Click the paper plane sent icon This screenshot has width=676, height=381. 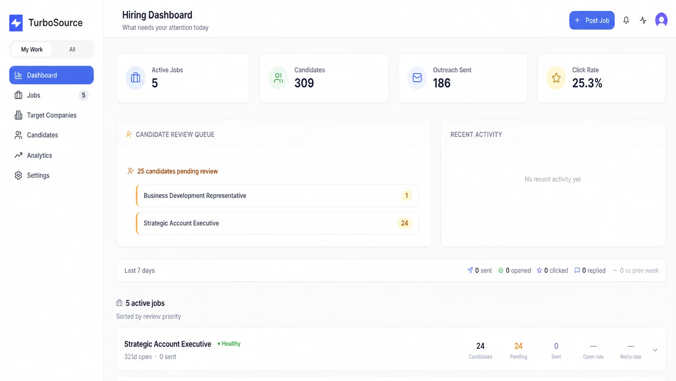(x=470, y=270)
